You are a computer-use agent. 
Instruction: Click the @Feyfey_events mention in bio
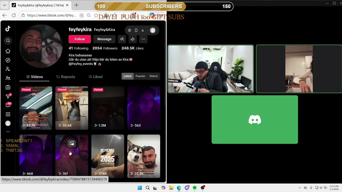(81, 64)
